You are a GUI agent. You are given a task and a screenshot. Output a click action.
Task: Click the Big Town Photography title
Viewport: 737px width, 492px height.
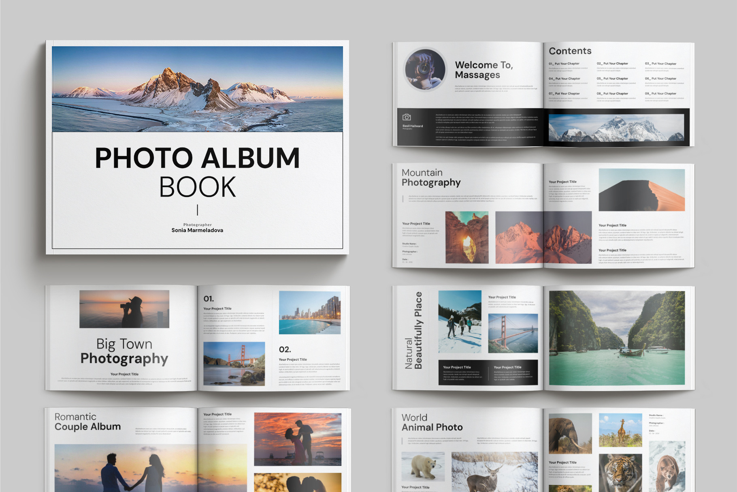tap(124, 351)
